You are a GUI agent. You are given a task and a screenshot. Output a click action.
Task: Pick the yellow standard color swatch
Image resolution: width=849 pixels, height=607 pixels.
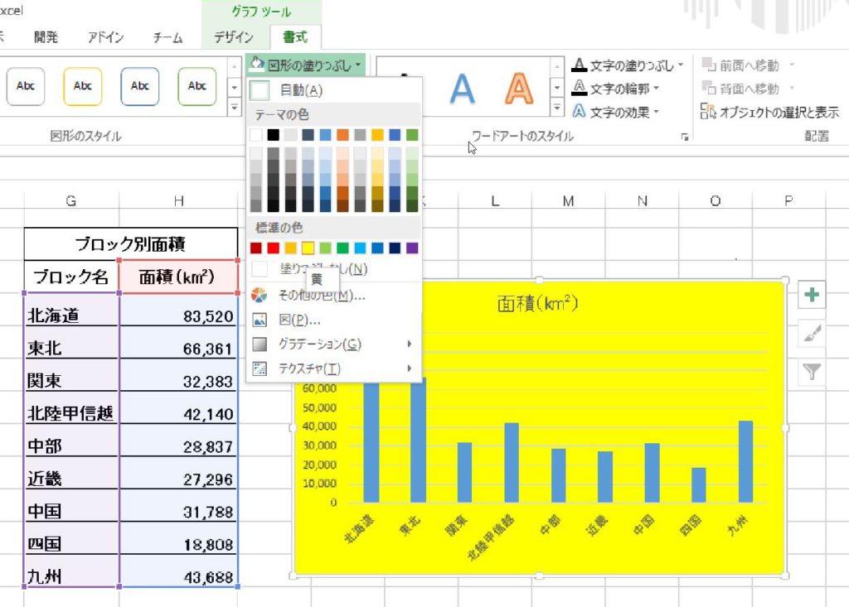[308, 247]
